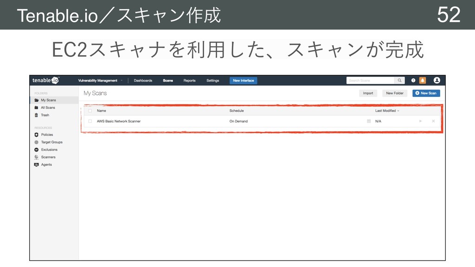
Task: Click the search magnifier button
Action: click(399, 81)
